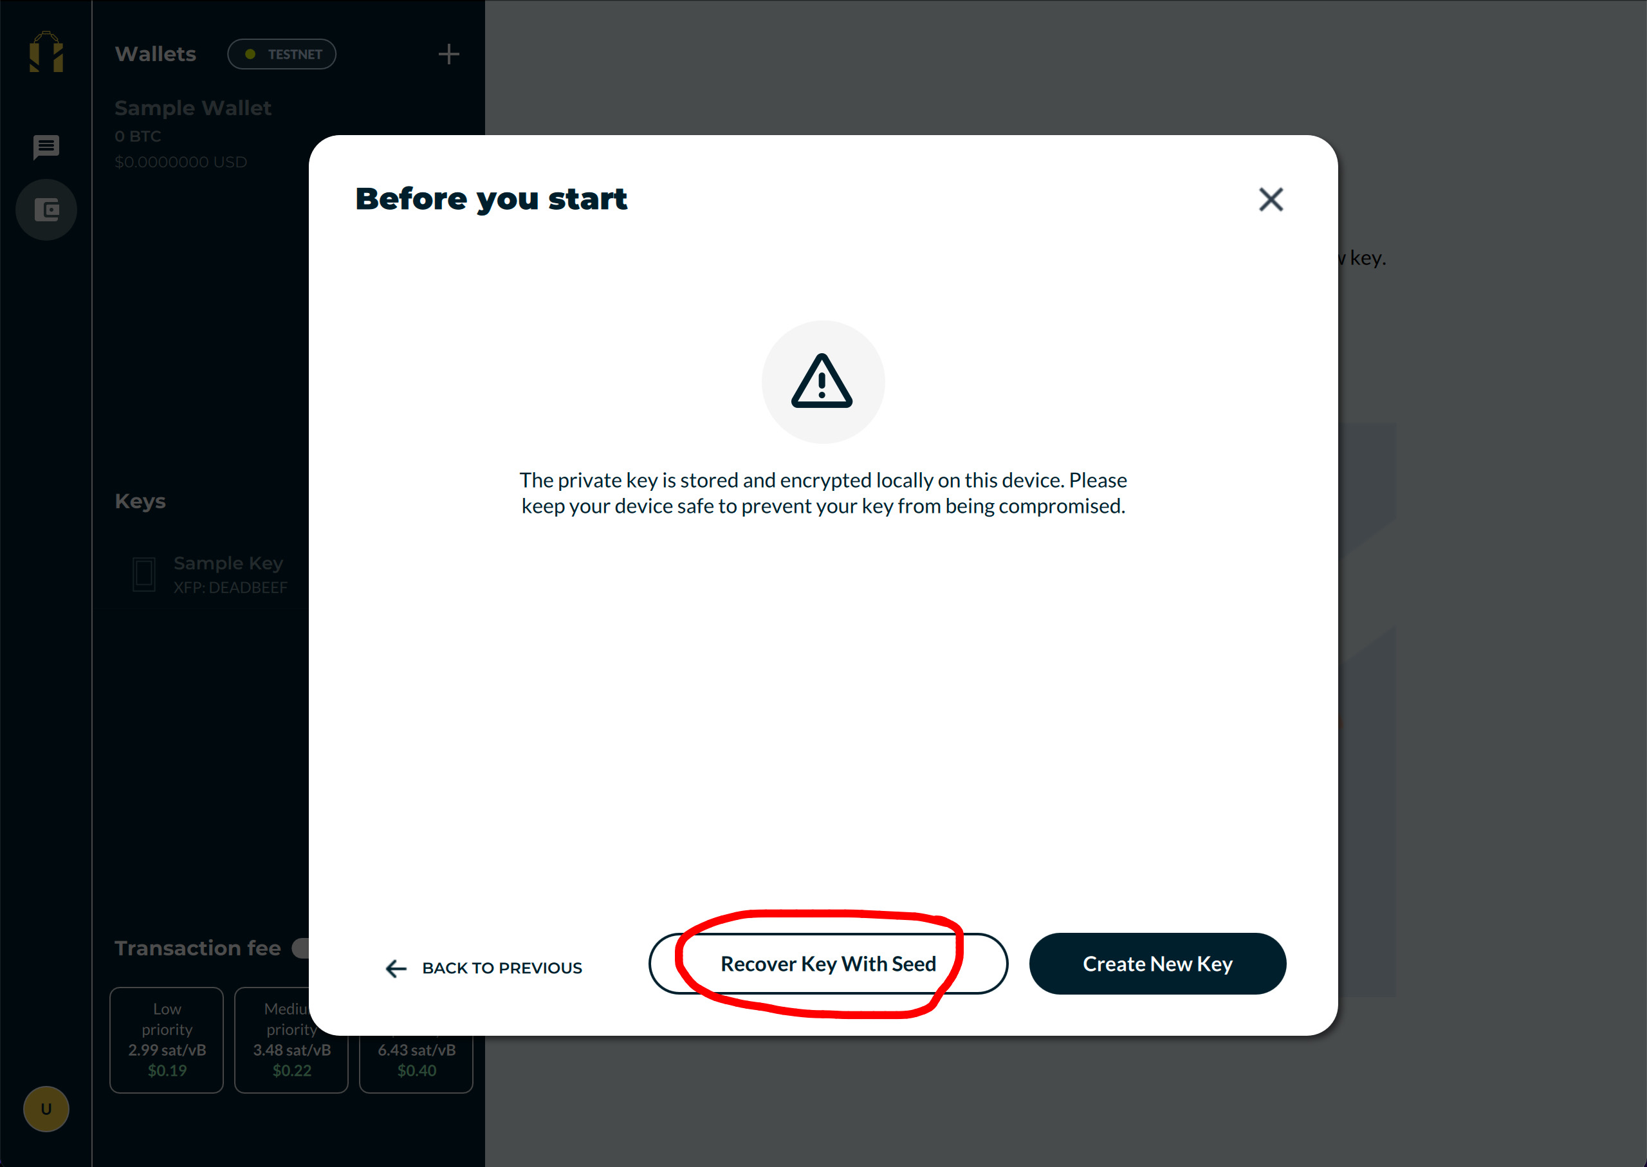This screenshot has height=1167, width=1647.
Task: Open the chat messages icon in sidebar
Action: pyautogui.click(x=46, y=147)
